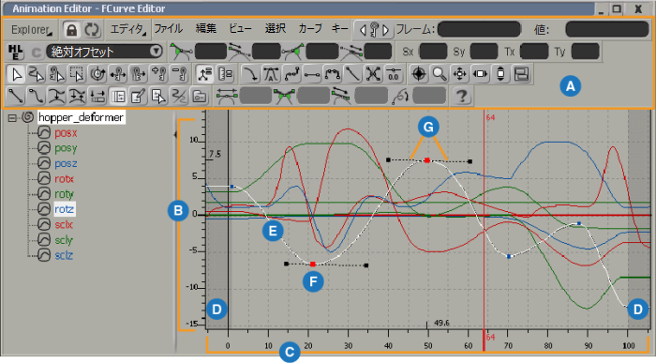The height and width of the screenshot is (363, 656).
Task: Select the arrow selection tool
Action: pos(16,74)
